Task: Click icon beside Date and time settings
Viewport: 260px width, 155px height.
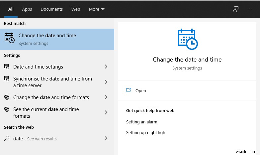Action: pos(7,67)
